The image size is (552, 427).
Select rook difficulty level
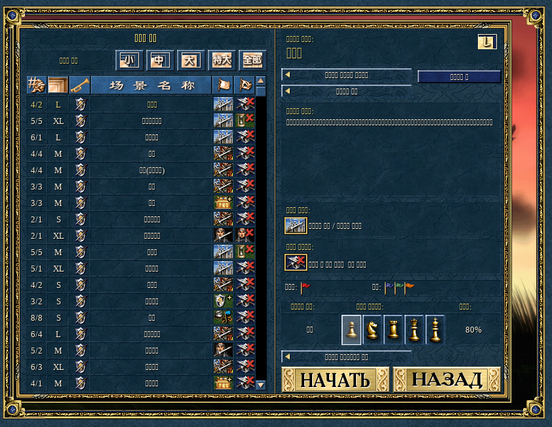click(x=393, y=330)
